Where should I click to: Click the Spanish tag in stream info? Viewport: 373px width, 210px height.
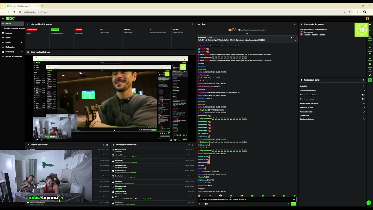(x=307, y=34)
